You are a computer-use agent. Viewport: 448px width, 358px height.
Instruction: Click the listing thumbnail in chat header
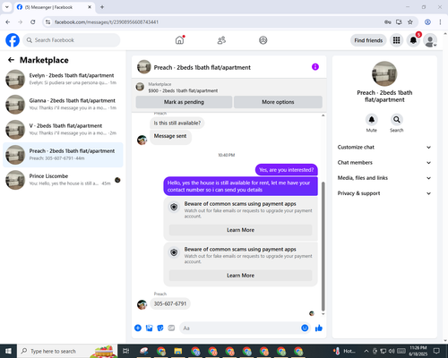pyautogui.click(x=144, y=67)
